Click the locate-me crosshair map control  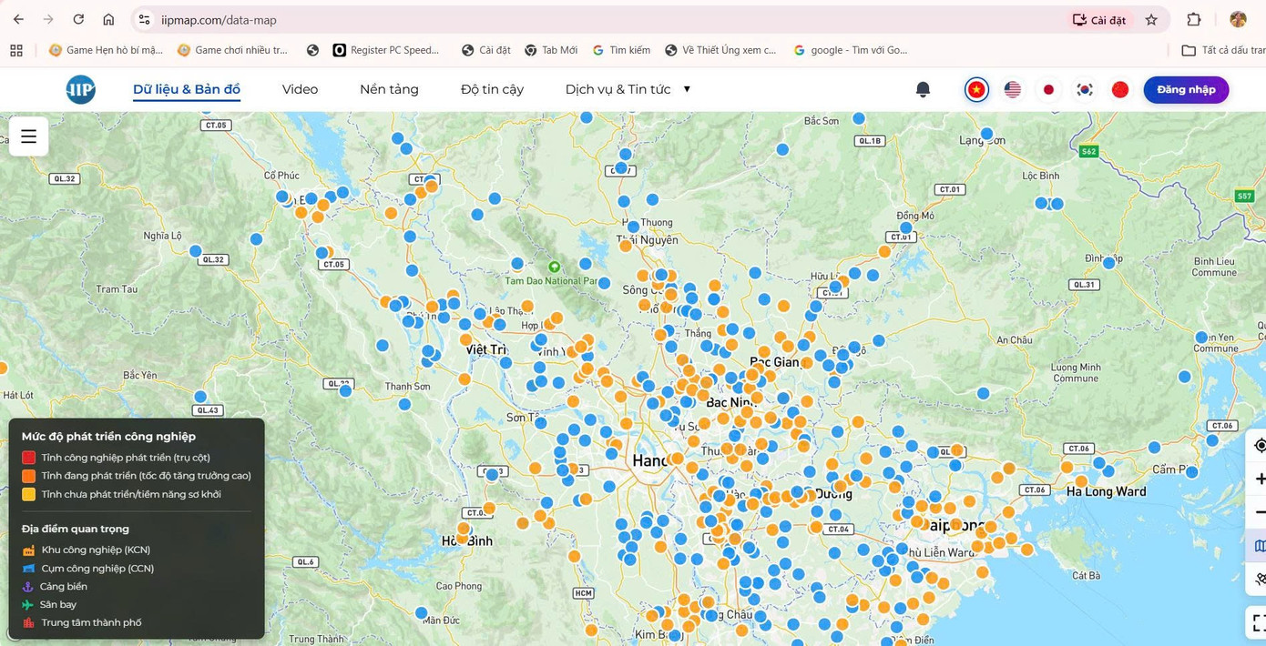click(1260, 445)
